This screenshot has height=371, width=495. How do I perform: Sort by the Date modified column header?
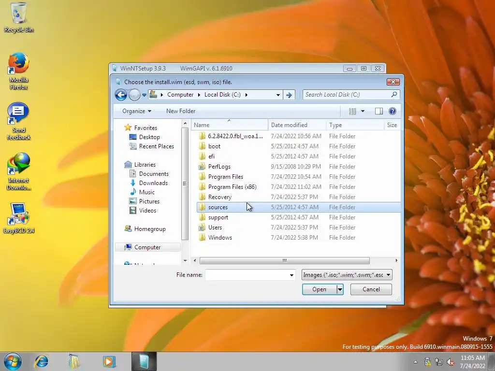297,125
